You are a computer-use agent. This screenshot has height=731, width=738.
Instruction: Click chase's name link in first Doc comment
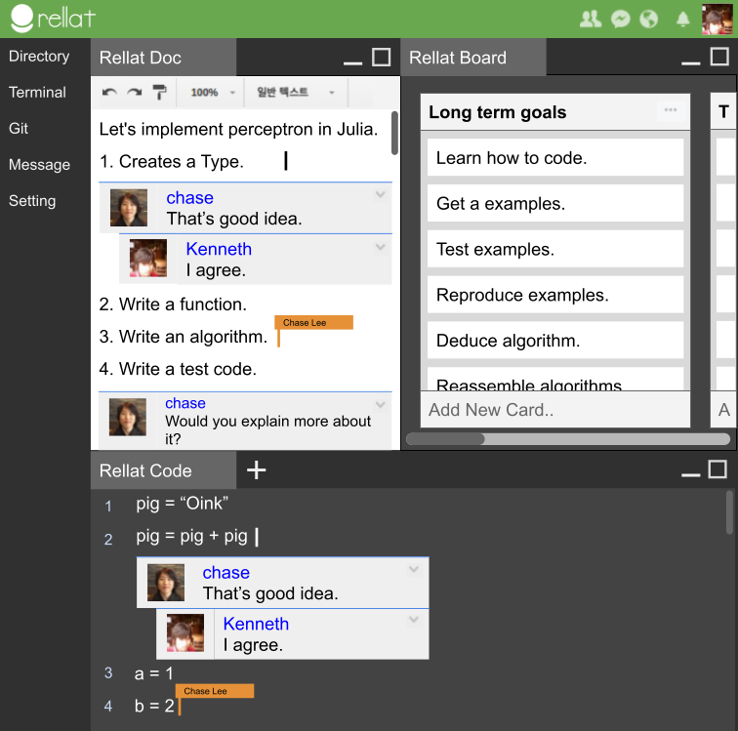click(189, 198)
